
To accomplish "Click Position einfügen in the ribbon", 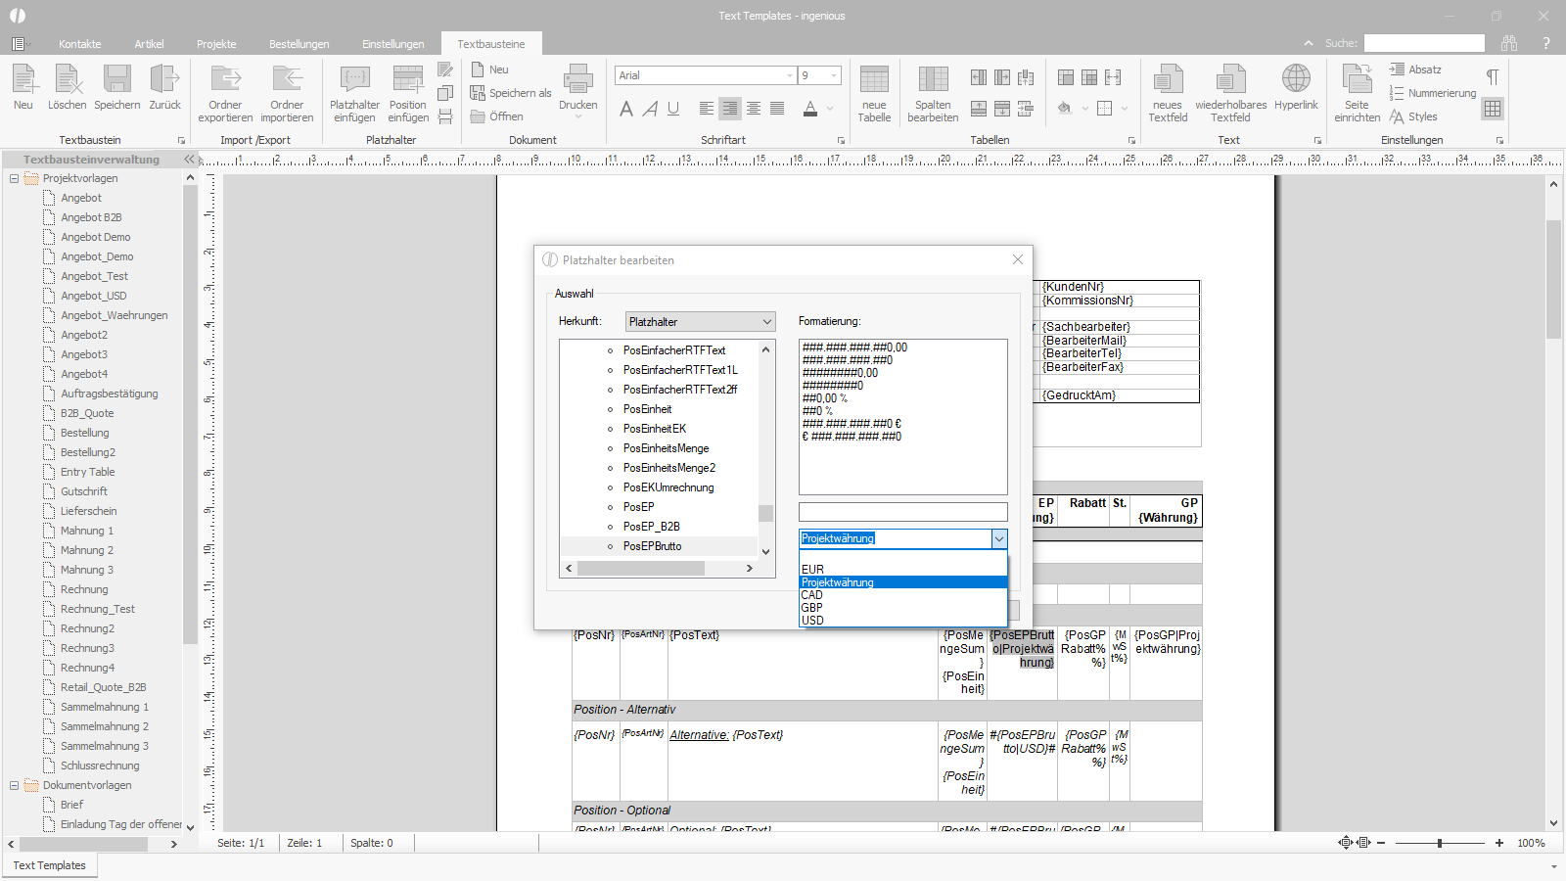I will coord(408,93).
